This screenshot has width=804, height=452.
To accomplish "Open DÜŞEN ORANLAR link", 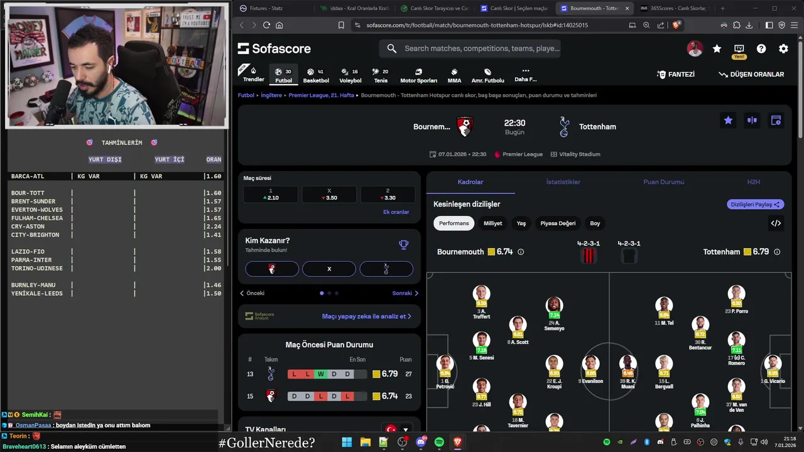I will (x=751, y=74).
